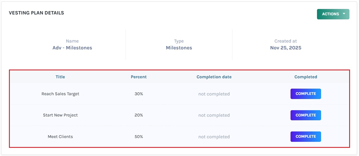Click the Title column header
The height and width of the screenshot is (156, 359).
(x=60, y=77)
